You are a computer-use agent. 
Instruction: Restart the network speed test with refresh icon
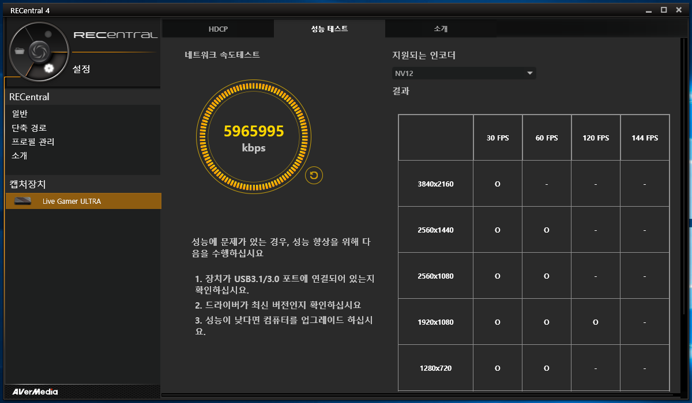pyautogui.click(x=314, y=176)
